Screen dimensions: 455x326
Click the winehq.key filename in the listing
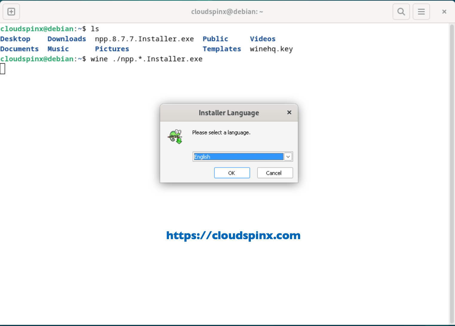tap(271, 49)
